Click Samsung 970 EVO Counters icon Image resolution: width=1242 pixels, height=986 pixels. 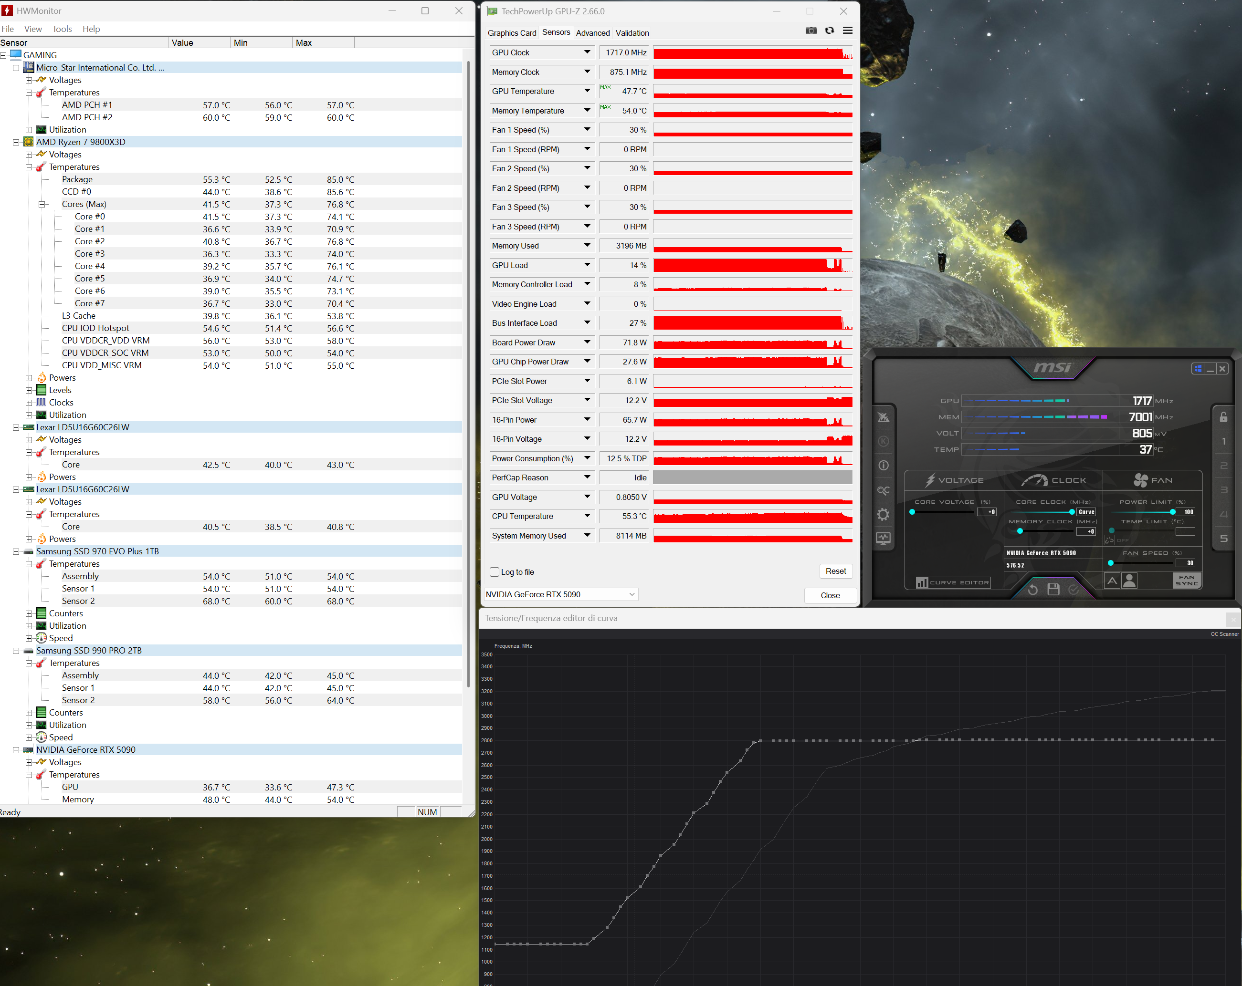pos(42,613)
